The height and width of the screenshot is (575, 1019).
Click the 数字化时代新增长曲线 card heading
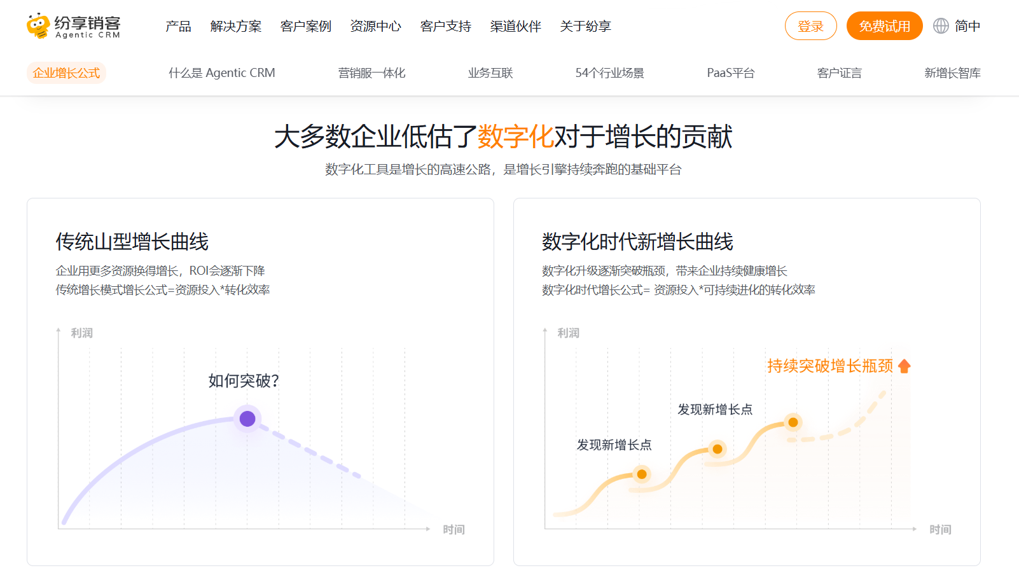pyautogui.click(x=637, y=242)
